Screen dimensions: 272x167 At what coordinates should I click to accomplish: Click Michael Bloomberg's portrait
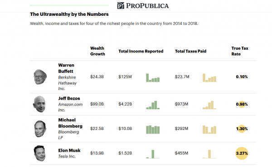[40, 129]
